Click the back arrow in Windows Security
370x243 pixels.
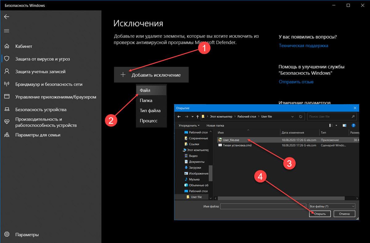(6, 17)
